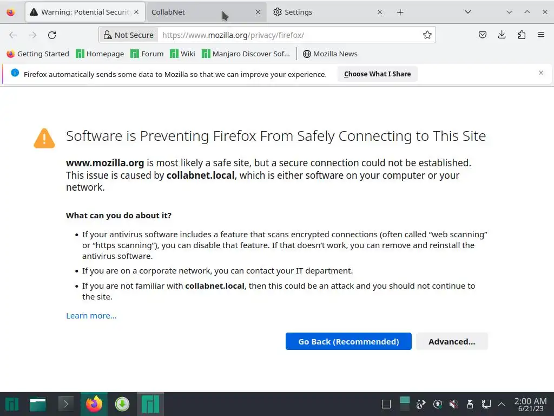Click the Choose What I Share button
554x416 pixels.
(377, 74)
